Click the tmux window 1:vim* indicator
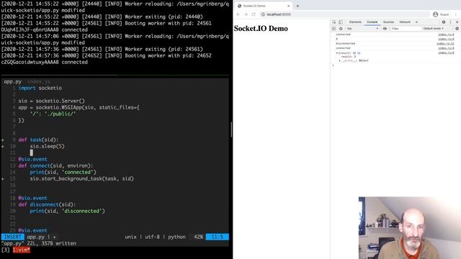 point(21,250)
